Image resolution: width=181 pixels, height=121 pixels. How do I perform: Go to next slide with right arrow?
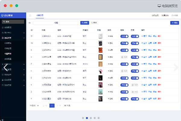176,67
